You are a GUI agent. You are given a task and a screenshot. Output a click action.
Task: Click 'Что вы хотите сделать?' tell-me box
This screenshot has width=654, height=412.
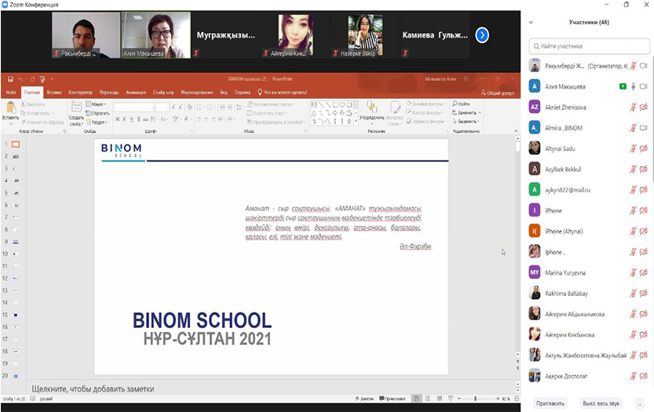[283, 93]
